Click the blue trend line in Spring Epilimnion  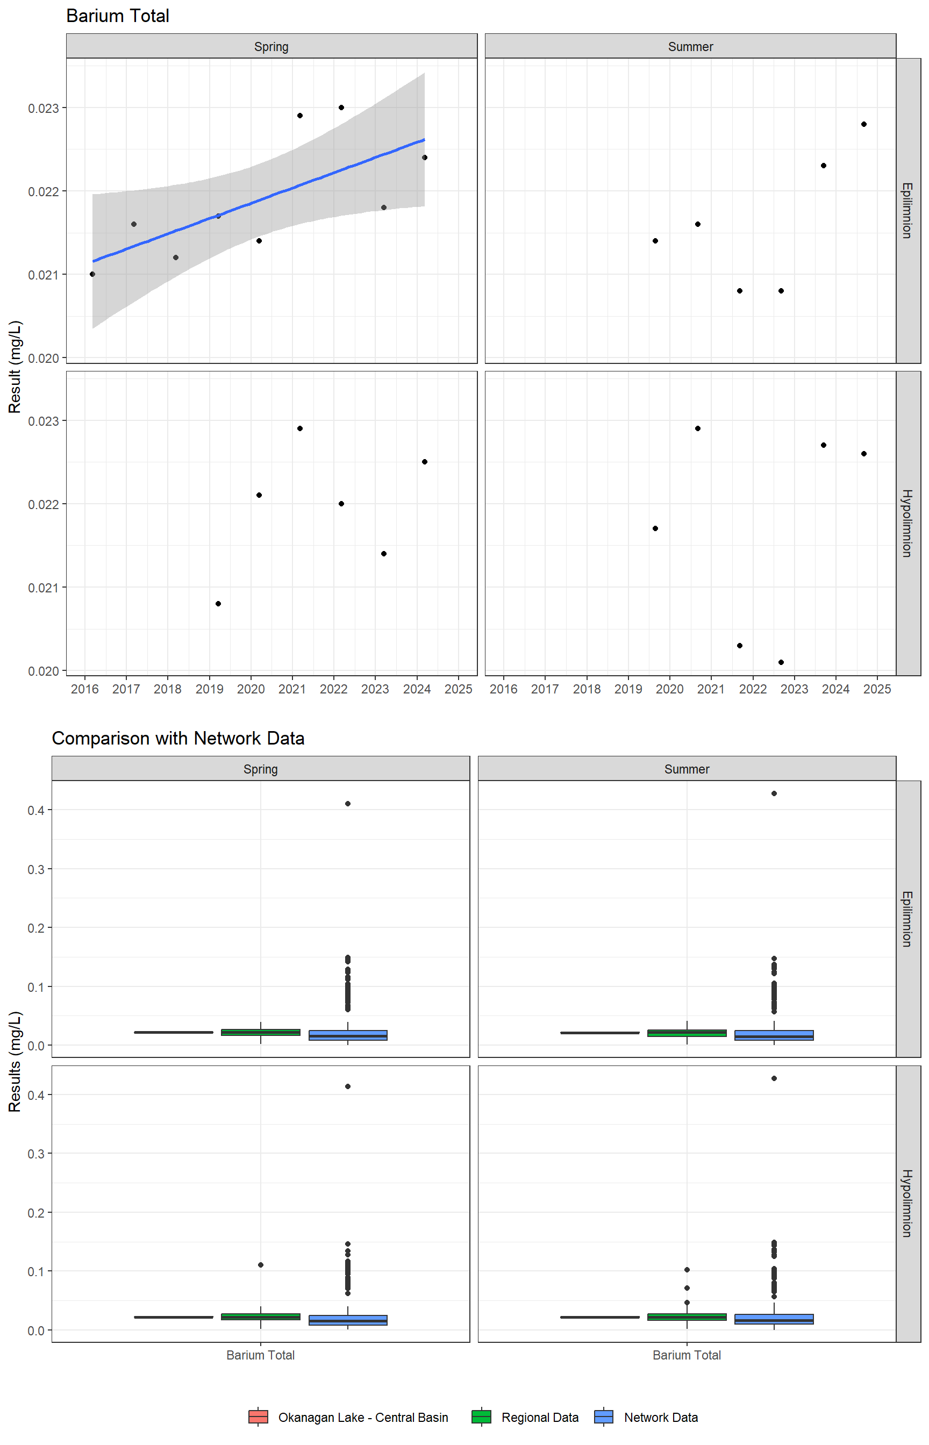tap(259, 200)
